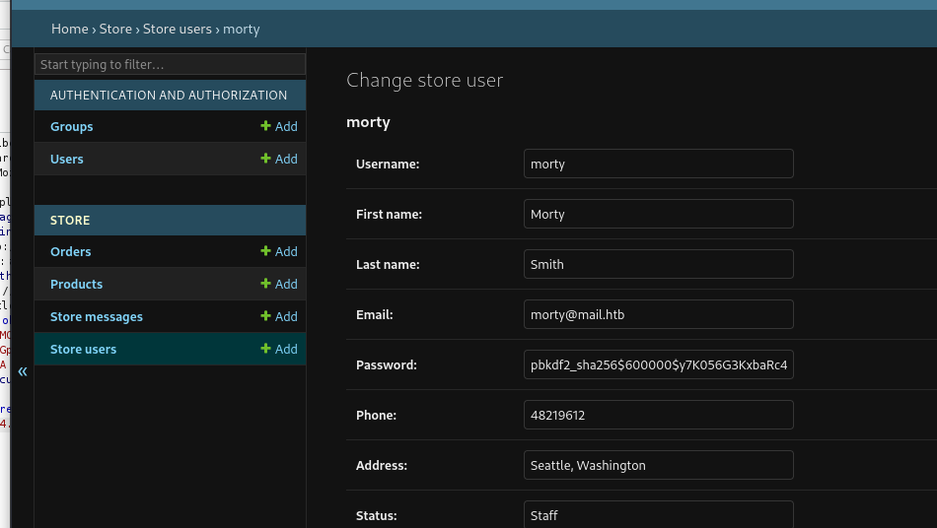Focus the Password hash field
This screenshot has width=937, height=528.
658,365
